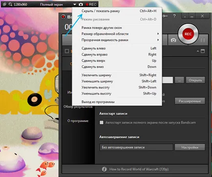Choose Скрыть / показать рамку in the menu

pos(117,11)
